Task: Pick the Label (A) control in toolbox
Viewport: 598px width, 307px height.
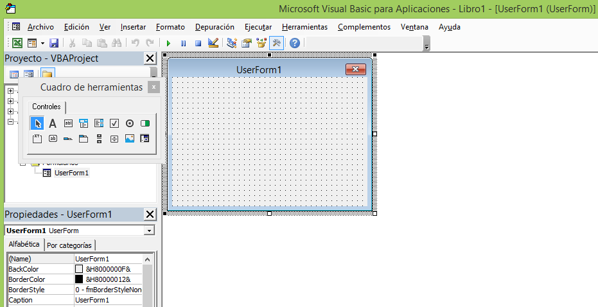Action: pyautogui.click(x=53, y=123)
